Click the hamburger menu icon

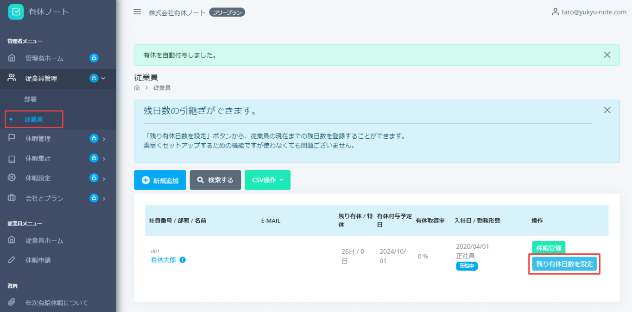point(137,12)
